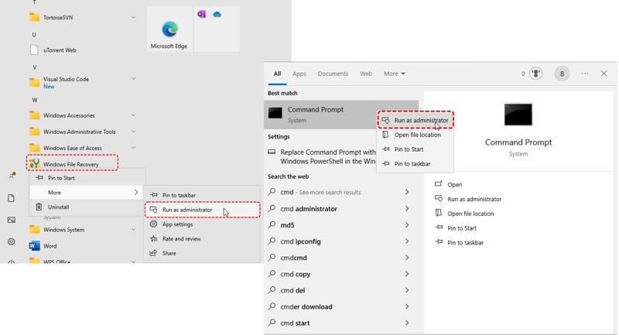
Task: Expand the Visual Studio Code folder chevron
Action: pyautogui.click(x=133, y=79)
